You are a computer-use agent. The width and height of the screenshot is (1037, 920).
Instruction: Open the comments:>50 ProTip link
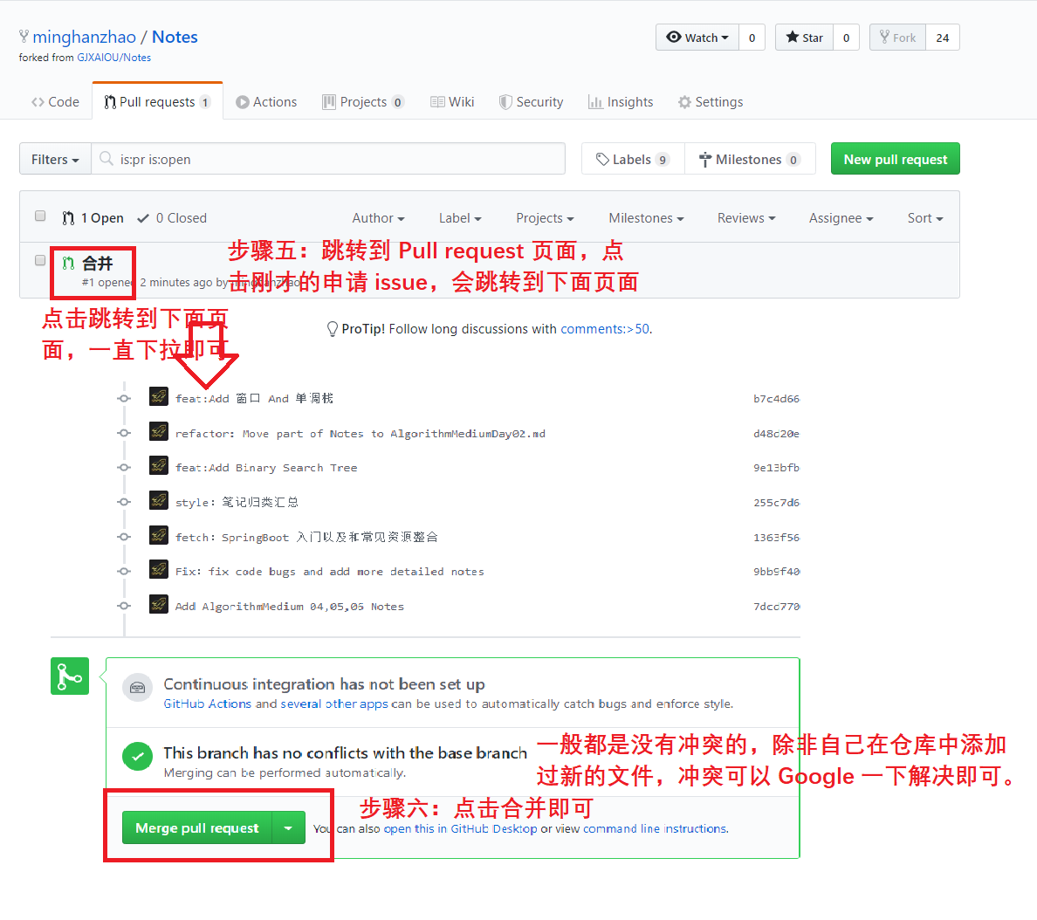coord(605,329)
